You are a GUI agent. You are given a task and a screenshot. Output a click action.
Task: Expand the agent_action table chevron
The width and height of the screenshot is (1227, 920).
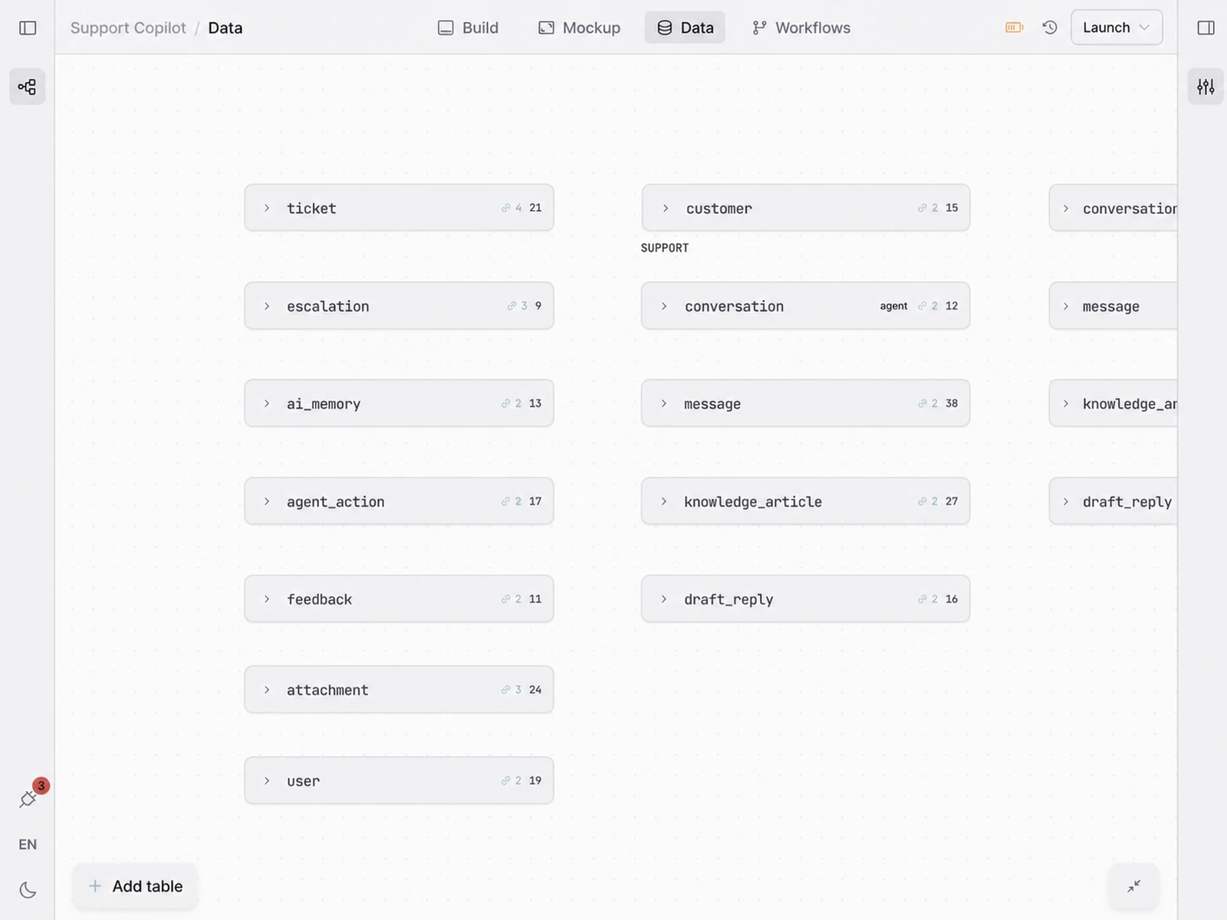(x=267, y=501)
